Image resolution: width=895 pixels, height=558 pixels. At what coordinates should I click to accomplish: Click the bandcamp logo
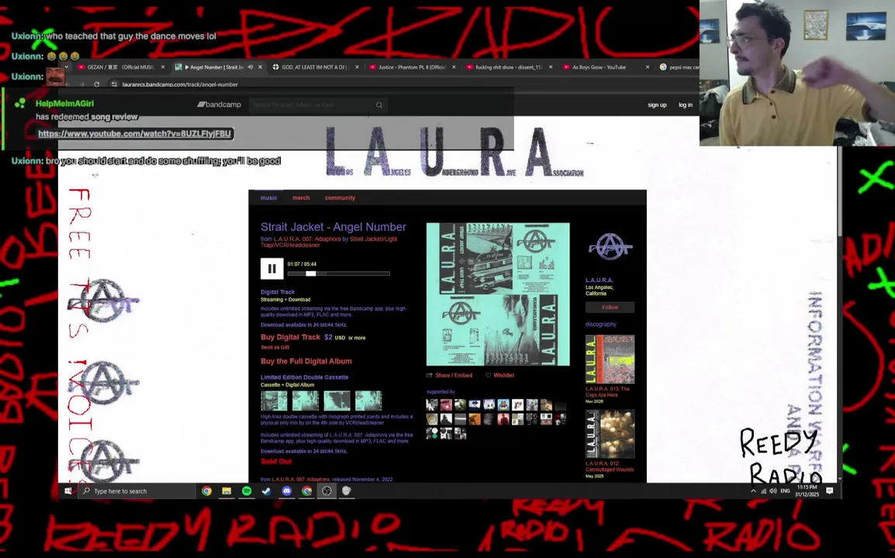(219, 105)
